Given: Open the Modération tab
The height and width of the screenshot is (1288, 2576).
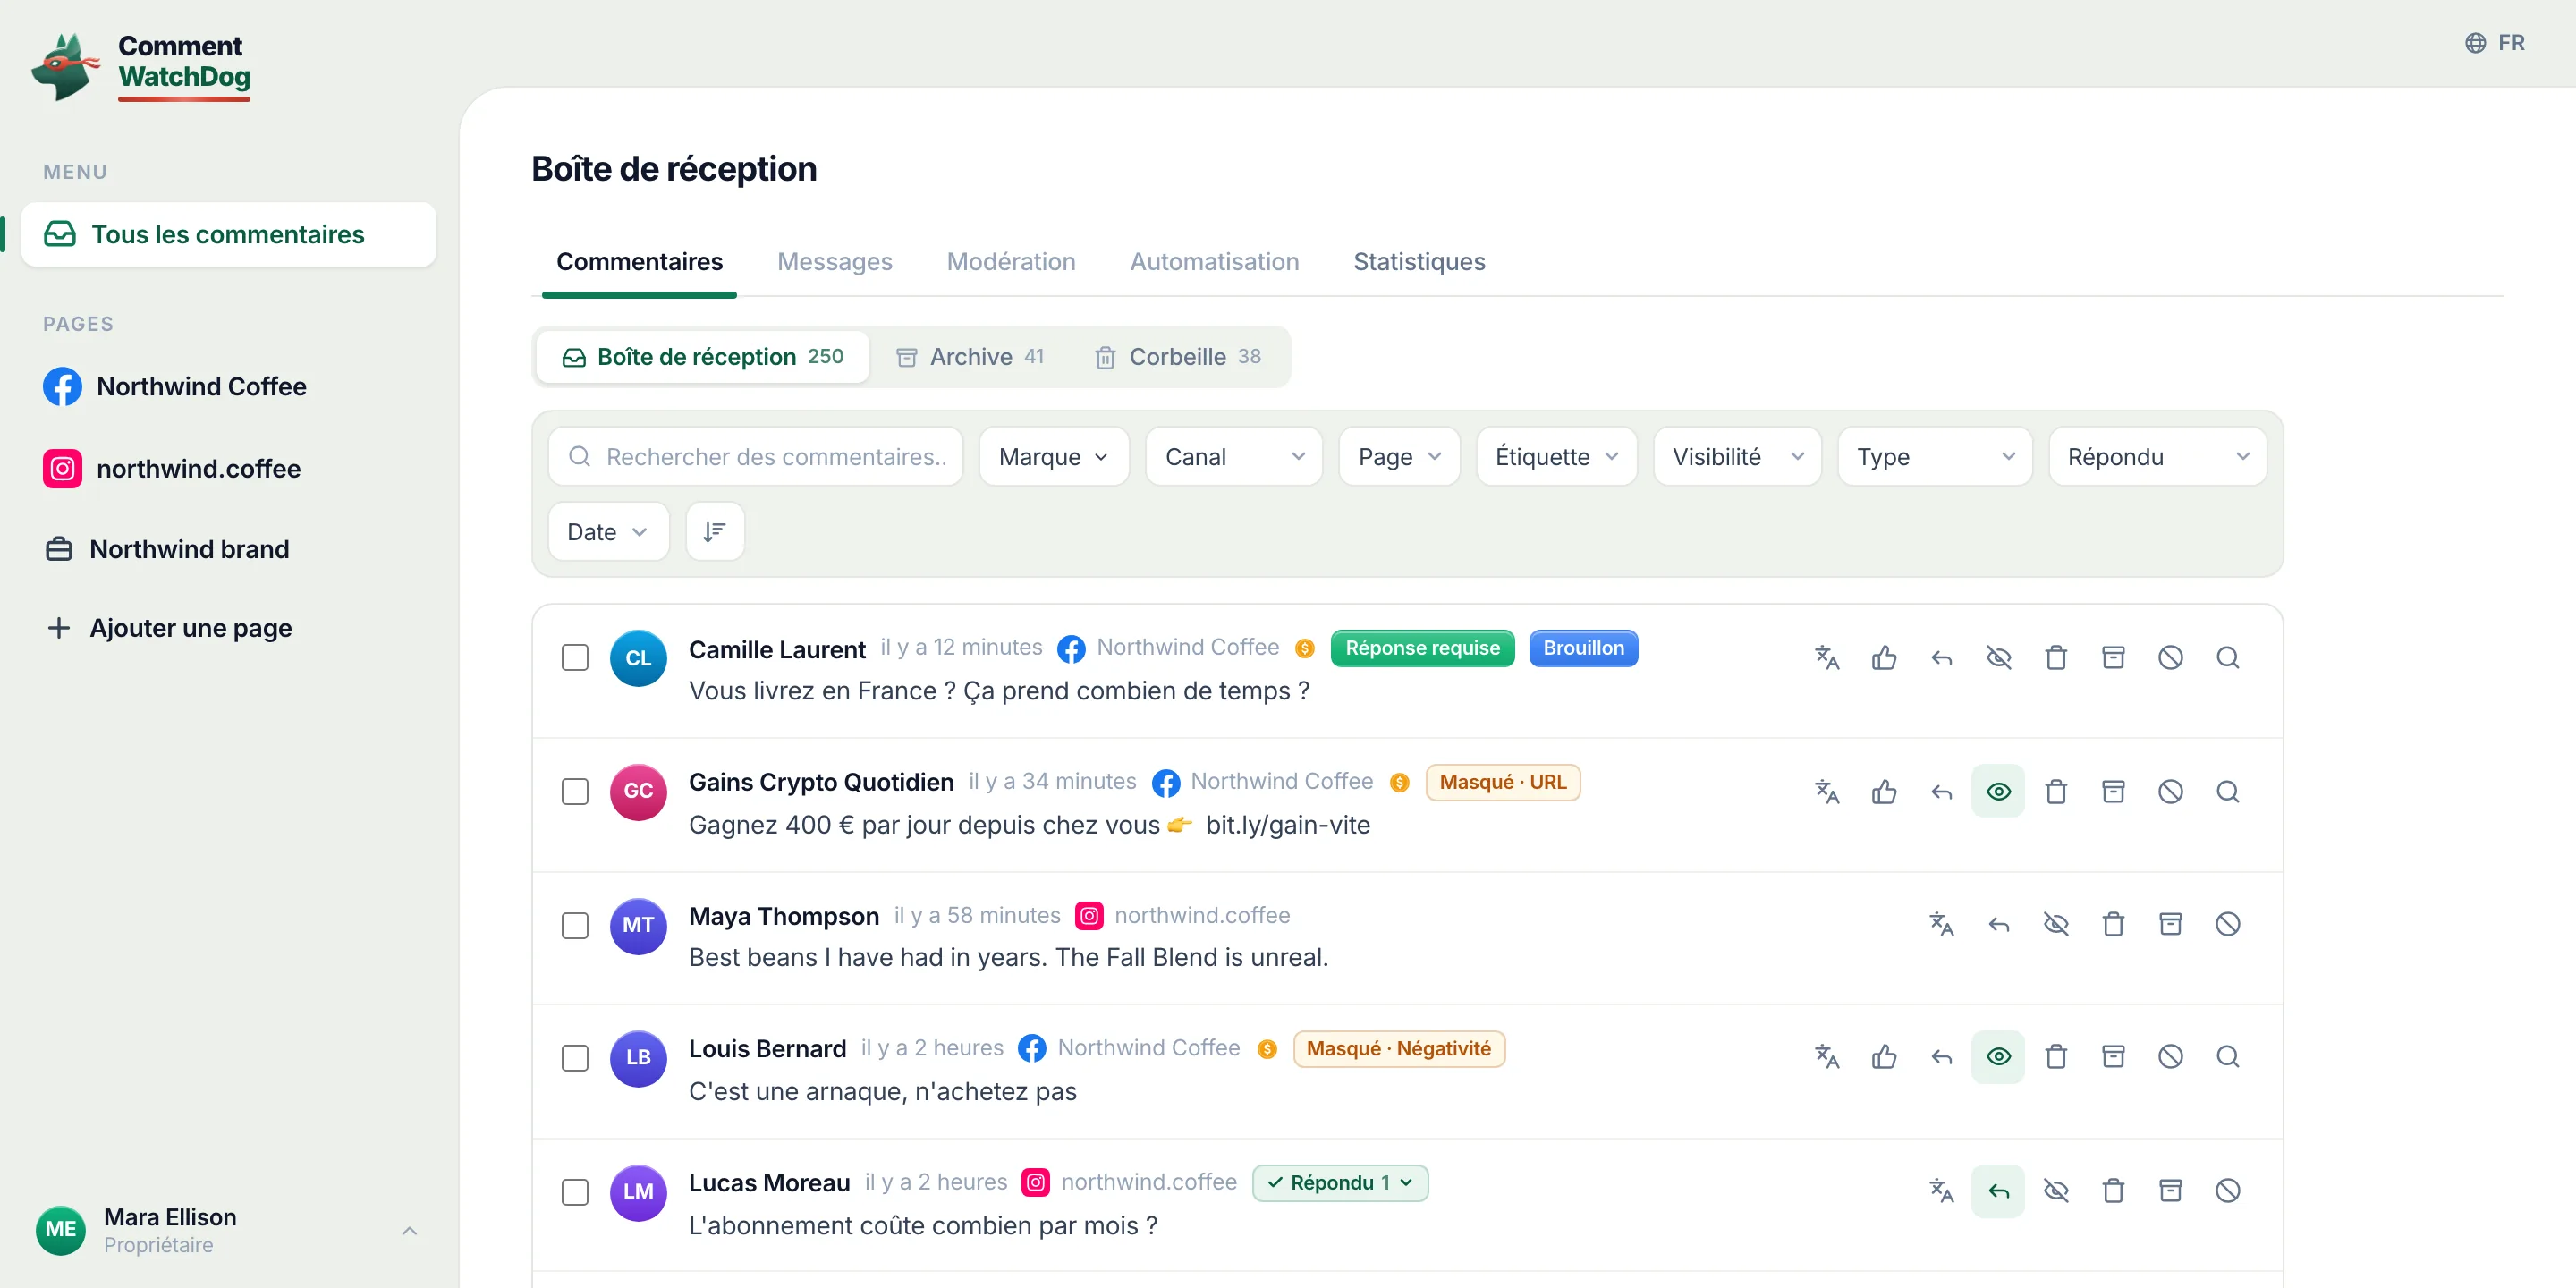Looking at the screenshot, I should (1010, 261).
